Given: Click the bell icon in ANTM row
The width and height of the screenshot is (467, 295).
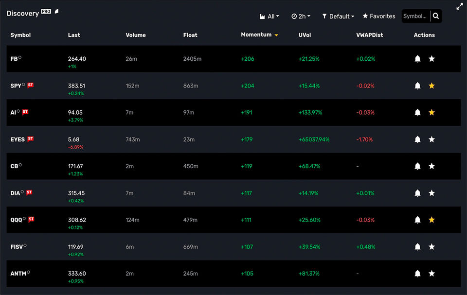Looking at the screenshot, I should click(417, 274).
